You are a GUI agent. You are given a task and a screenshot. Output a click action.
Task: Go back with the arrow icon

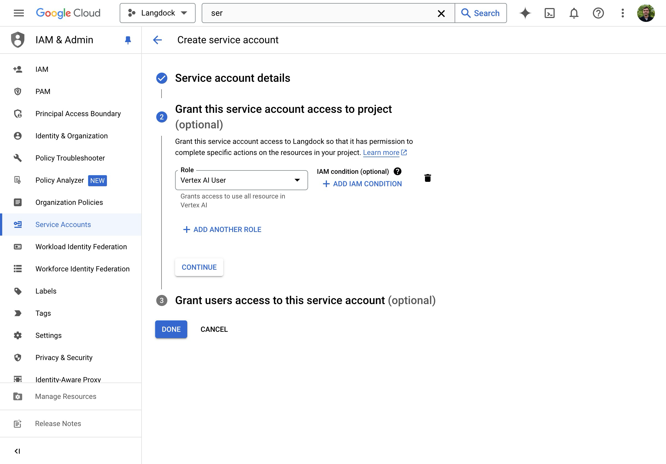(x=157, y=40)
